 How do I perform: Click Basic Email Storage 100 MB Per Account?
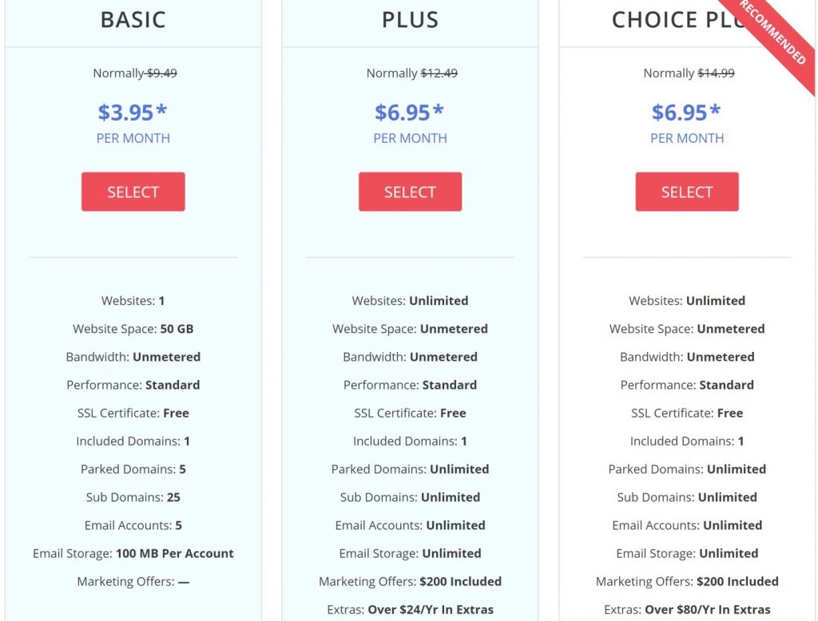133,553
